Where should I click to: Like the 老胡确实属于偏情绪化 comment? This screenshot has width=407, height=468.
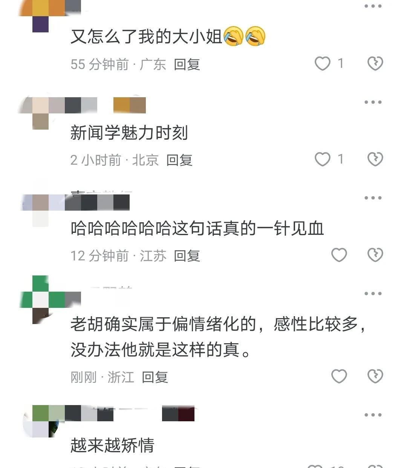339,376
